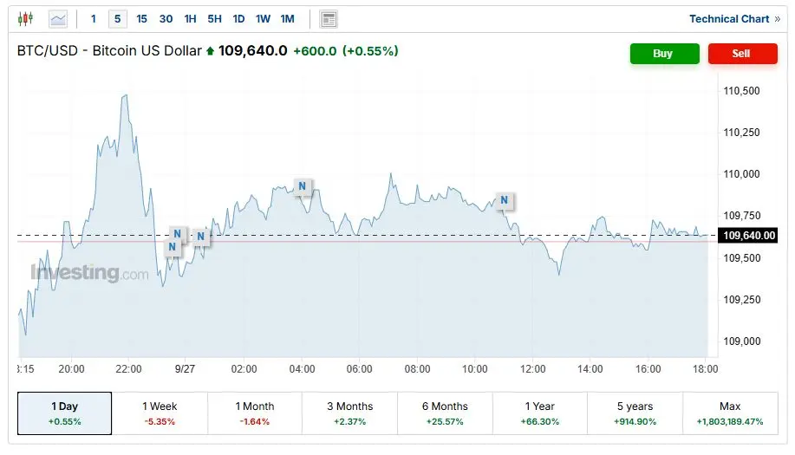
Task: Select the area chart type icon
Action: [58, 19]
